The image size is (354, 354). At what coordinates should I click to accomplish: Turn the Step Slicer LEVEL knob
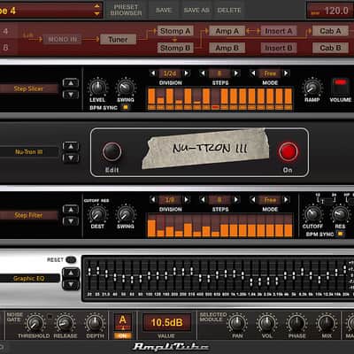[97, 88]
